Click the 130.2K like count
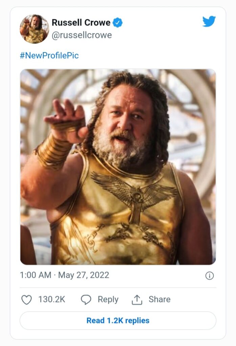 pyautogui.click(x=52, y=299)
